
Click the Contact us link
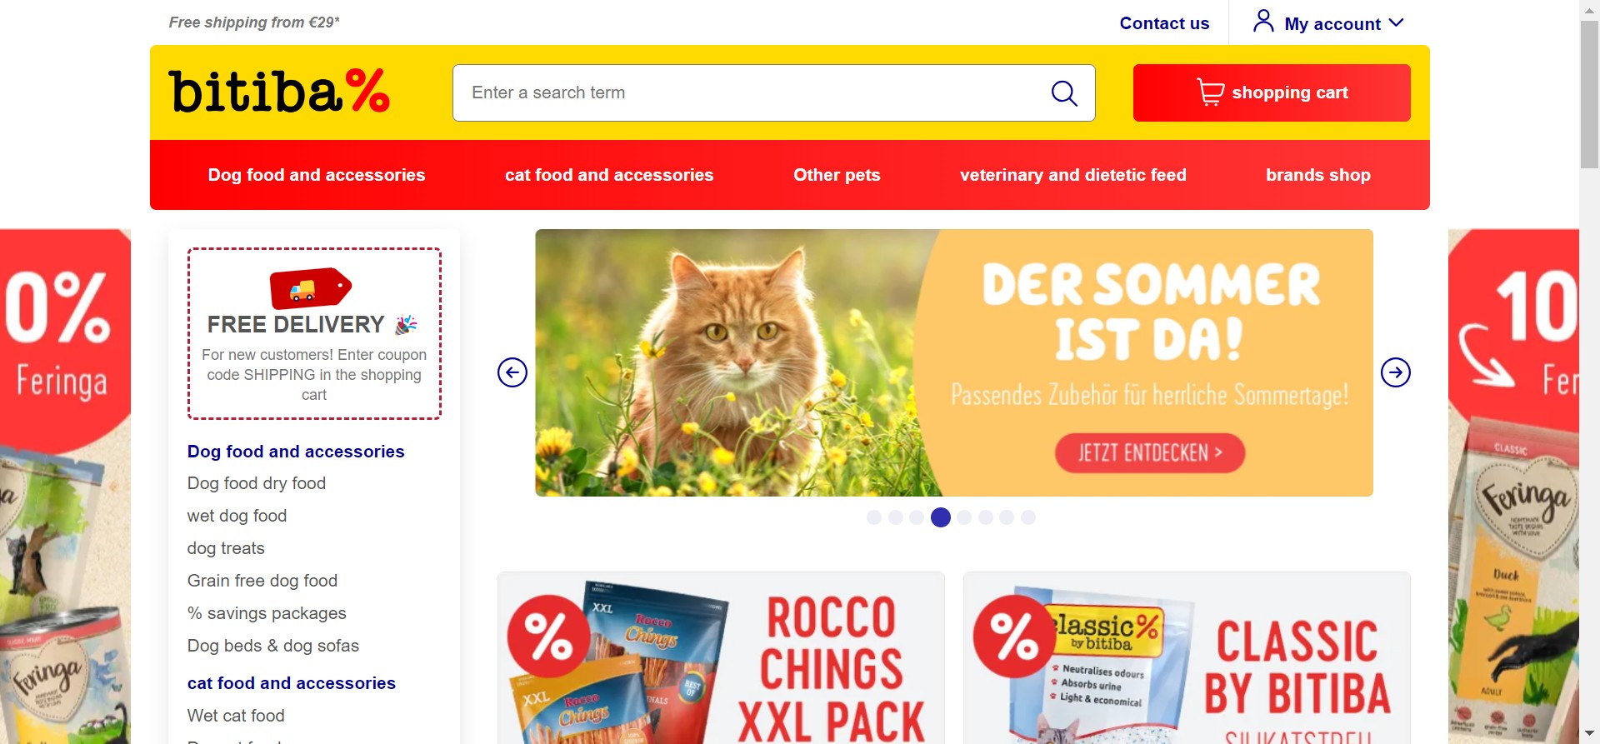(x=1164, y=23)
